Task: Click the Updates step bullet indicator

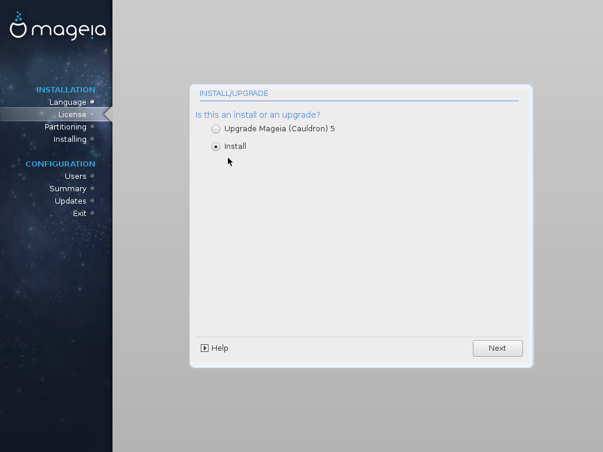Action: pyautogui.click(x=92, y=201)
